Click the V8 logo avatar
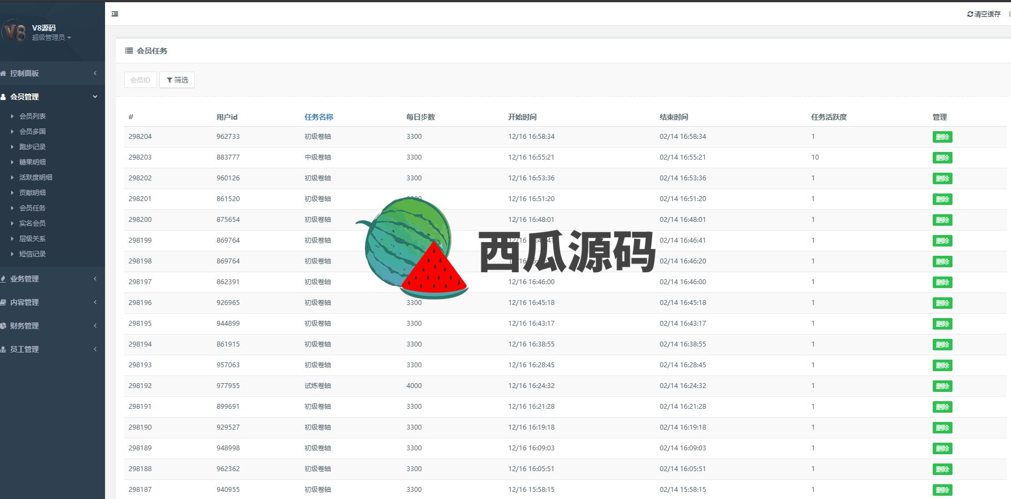The width and height of the screenshot is (1011, 499). pos(14,32)
